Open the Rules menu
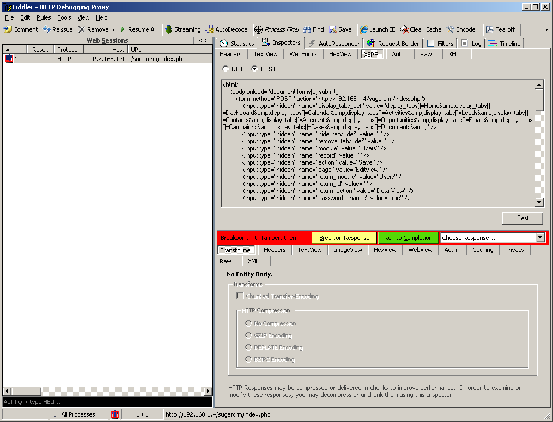 [44, 17]
